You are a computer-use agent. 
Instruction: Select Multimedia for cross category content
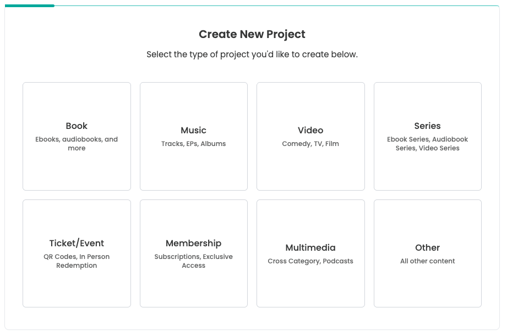310,252
